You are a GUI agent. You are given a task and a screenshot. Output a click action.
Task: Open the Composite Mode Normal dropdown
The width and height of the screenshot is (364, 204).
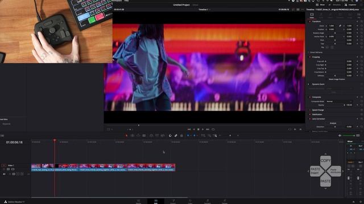point(339,101)
